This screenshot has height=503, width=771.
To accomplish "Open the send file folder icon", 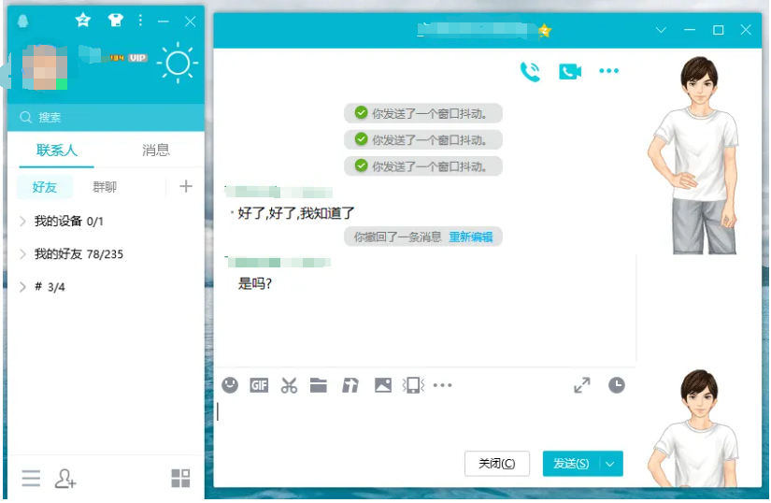I will tap(319, 385).
